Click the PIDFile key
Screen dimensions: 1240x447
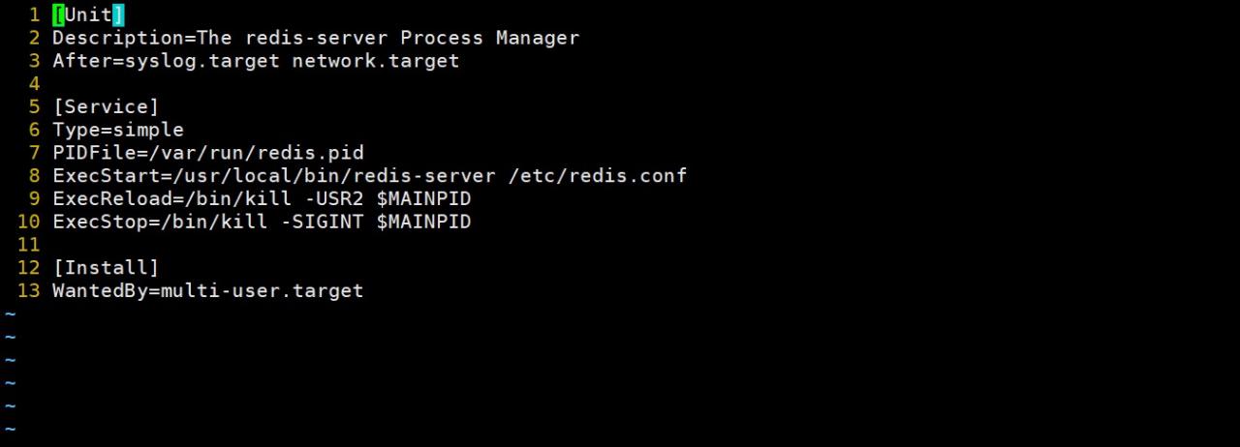pos(93,153)
